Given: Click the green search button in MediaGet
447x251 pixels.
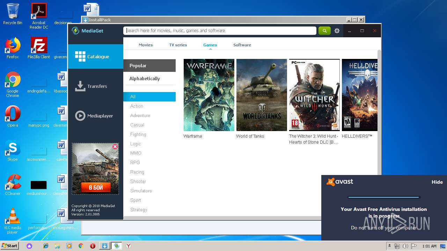Looking at the screenshot, I should click(324, 31).
